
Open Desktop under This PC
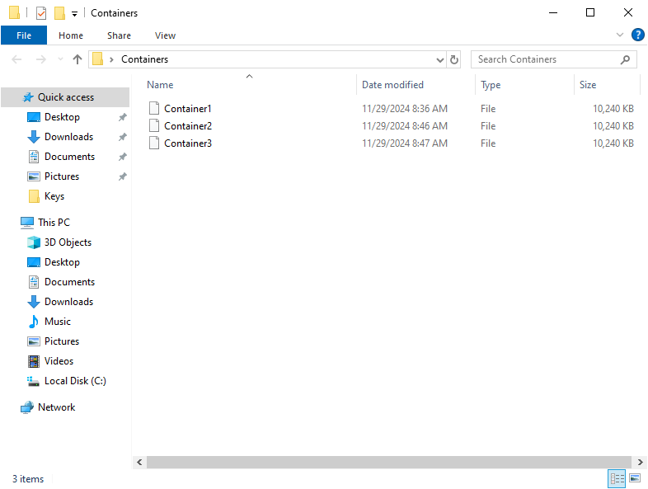pos(62,262)
